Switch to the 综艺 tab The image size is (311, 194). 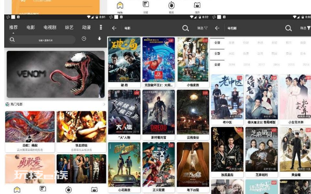coord(69,27)
